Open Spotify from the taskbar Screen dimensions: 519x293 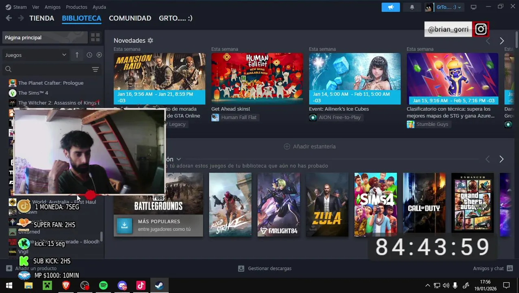(103, 286)
